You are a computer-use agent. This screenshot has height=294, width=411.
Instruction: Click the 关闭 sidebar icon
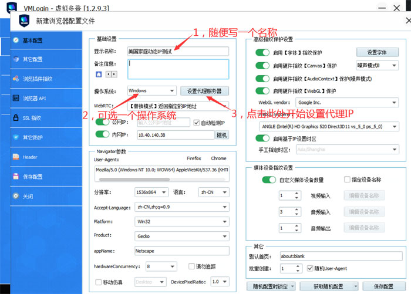pos(16,196)
